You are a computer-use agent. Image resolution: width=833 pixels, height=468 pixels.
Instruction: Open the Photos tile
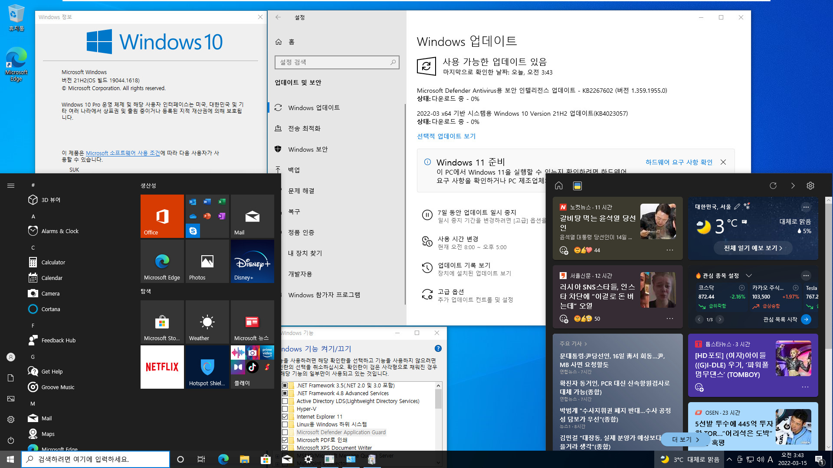click(x=207, y=261)
